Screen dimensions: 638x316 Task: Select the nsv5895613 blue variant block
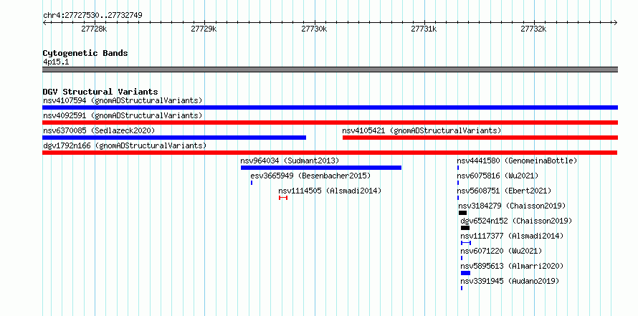click(x=465, y=273)
